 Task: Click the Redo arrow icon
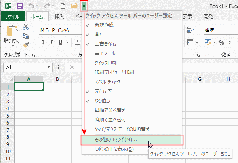[x=47, y=6]
